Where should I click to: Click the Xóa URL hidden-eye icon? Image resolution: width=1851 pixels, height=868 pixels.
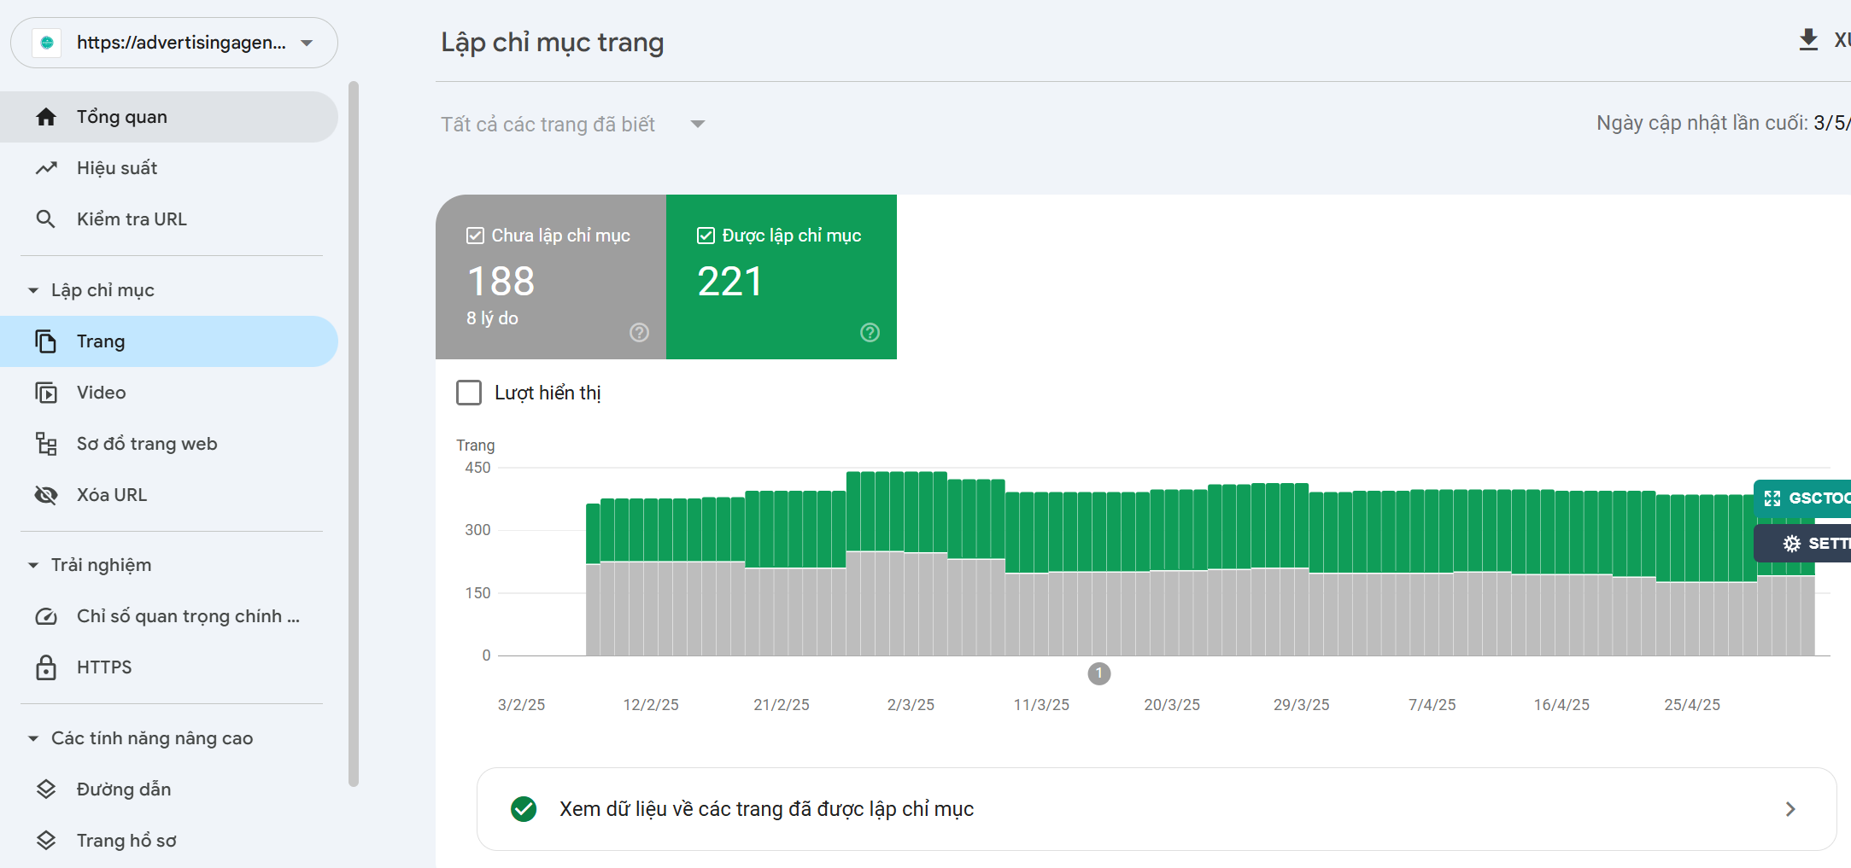click(46, 495)
